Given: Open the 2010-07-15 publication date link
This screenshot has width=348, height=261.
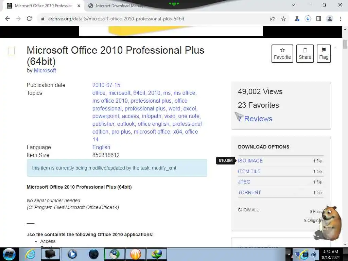Looking at the screenshot, I should click(106, 85).
